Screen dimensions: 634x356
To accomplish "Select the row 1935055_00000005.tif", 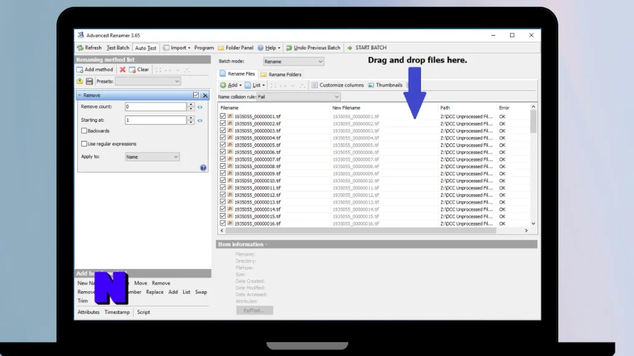I will click(374, 145).
